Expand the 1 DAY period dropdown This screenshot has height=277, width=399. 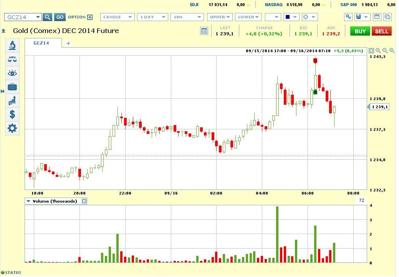point(152,17)
